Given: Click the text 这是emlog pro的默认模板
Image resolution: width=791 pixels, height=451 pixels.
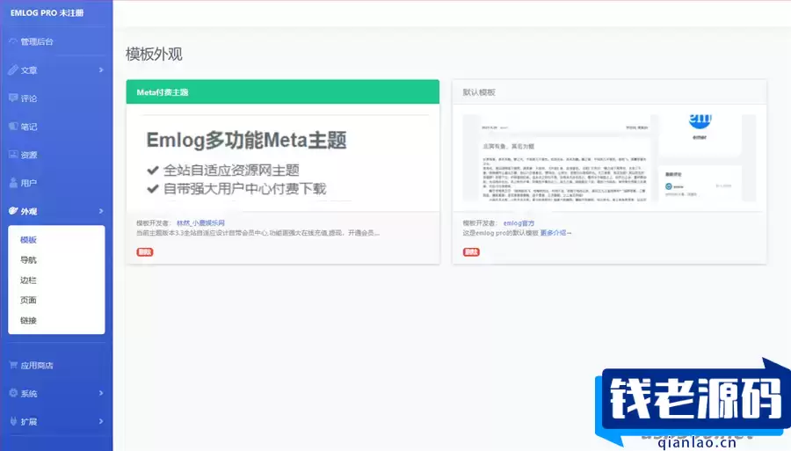Looking at the screenshot, I should (x=500, y=233).
